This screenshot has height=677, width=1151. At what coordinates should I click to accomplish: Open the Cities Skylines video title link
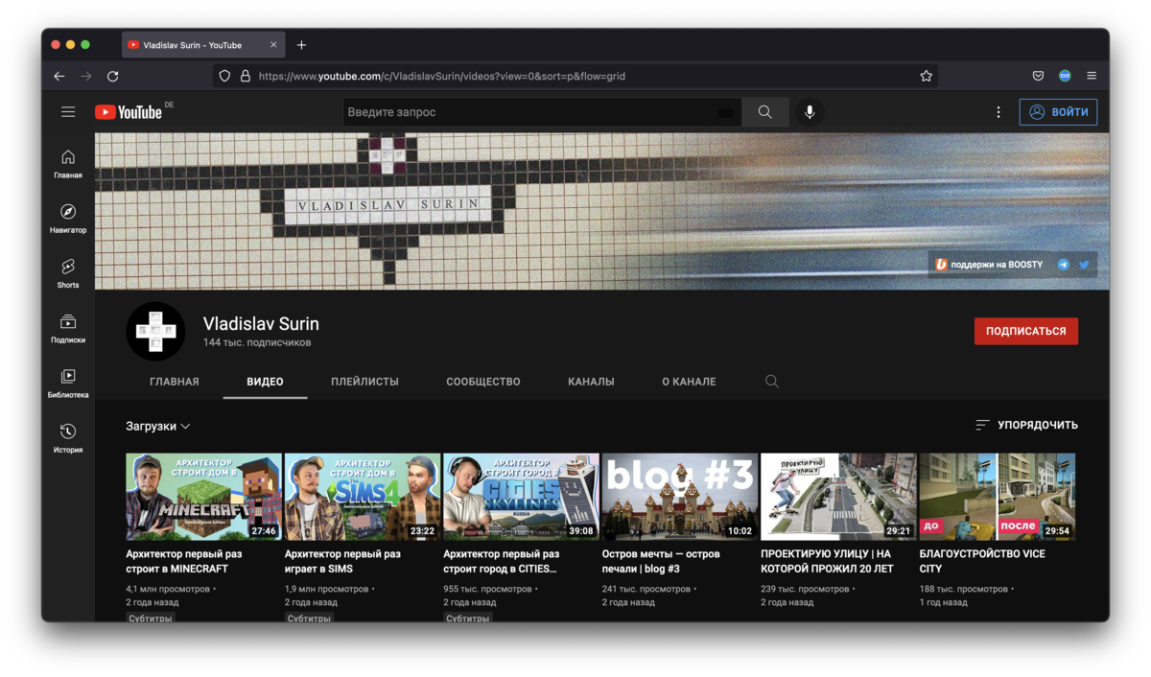pos(501,561)
